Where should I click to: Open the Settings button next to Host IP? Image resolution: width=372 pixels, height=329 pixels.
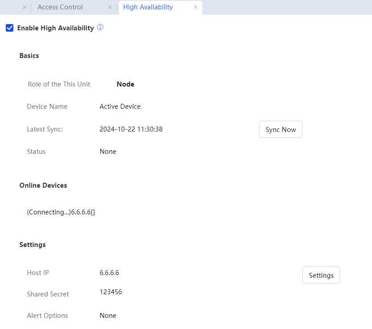tap(321, 275)
